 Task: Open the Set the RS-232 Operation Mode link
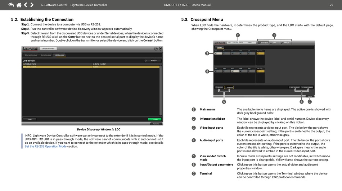pos(45,147)
